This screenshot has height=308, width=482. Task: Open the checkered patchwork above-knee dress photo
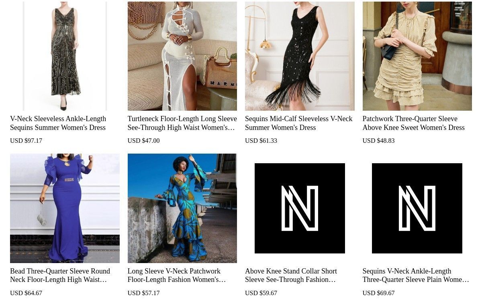pos(417,56)
